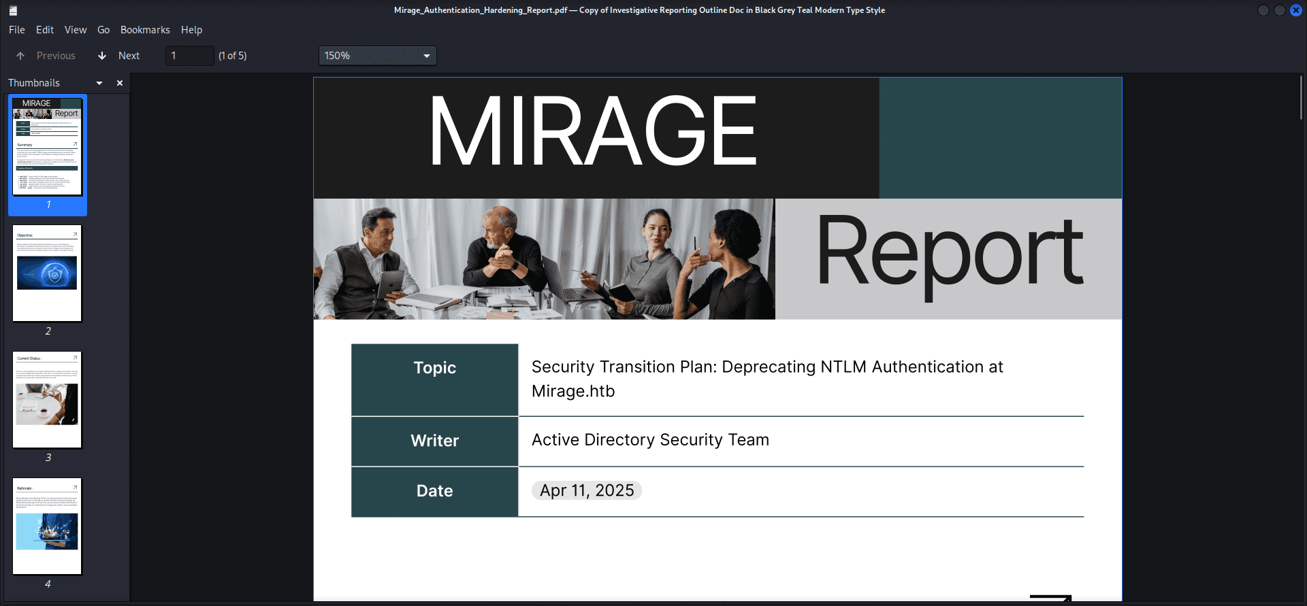Close the document viewer window

(x=1296, y=10)
